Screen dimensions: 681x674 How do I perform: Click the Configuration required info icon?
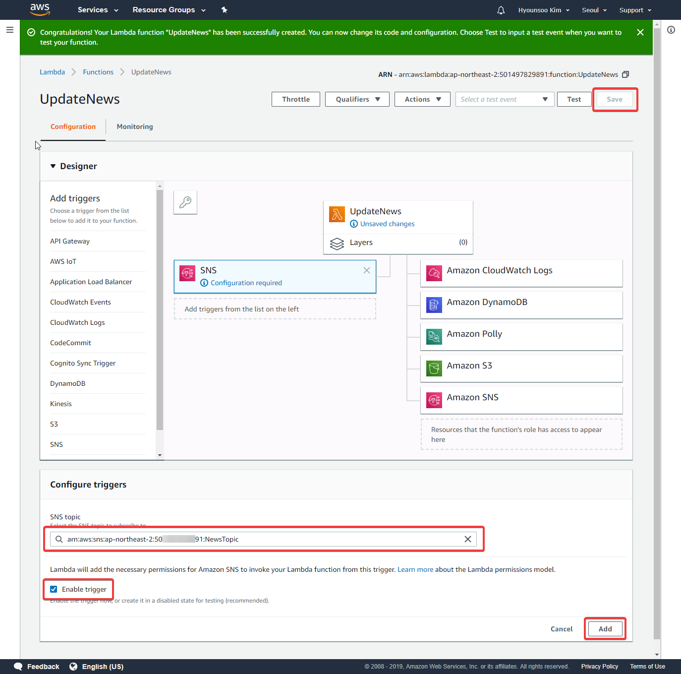(204, 283)
